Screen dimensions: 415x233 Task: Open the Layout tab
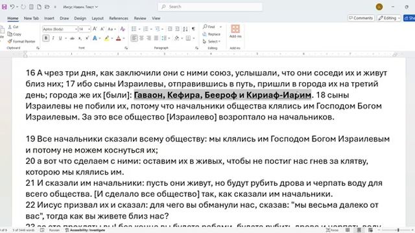click(98, 18)
